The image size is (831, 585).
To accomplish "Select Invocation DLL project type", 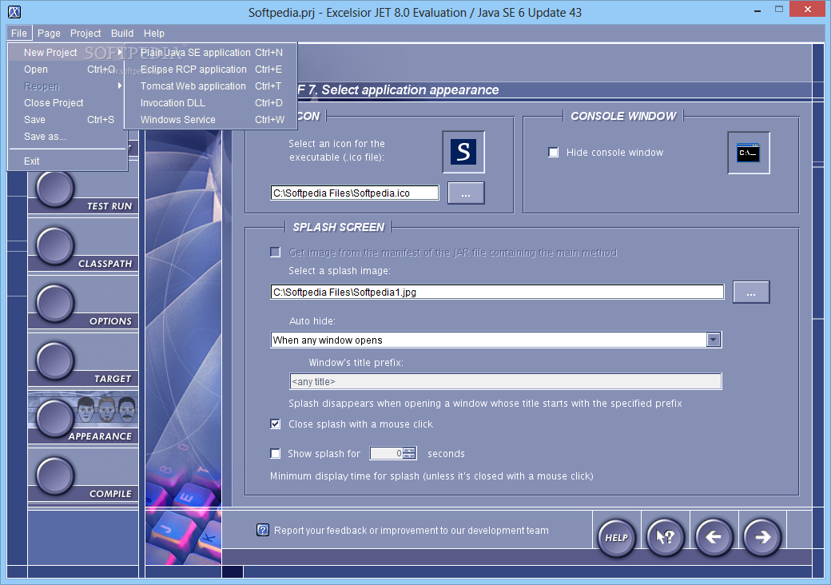I will coord(211,103).
